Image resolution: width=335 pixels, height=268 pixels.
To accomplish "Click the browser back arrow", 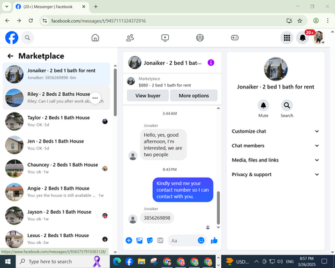I will (x=7, y=21).
